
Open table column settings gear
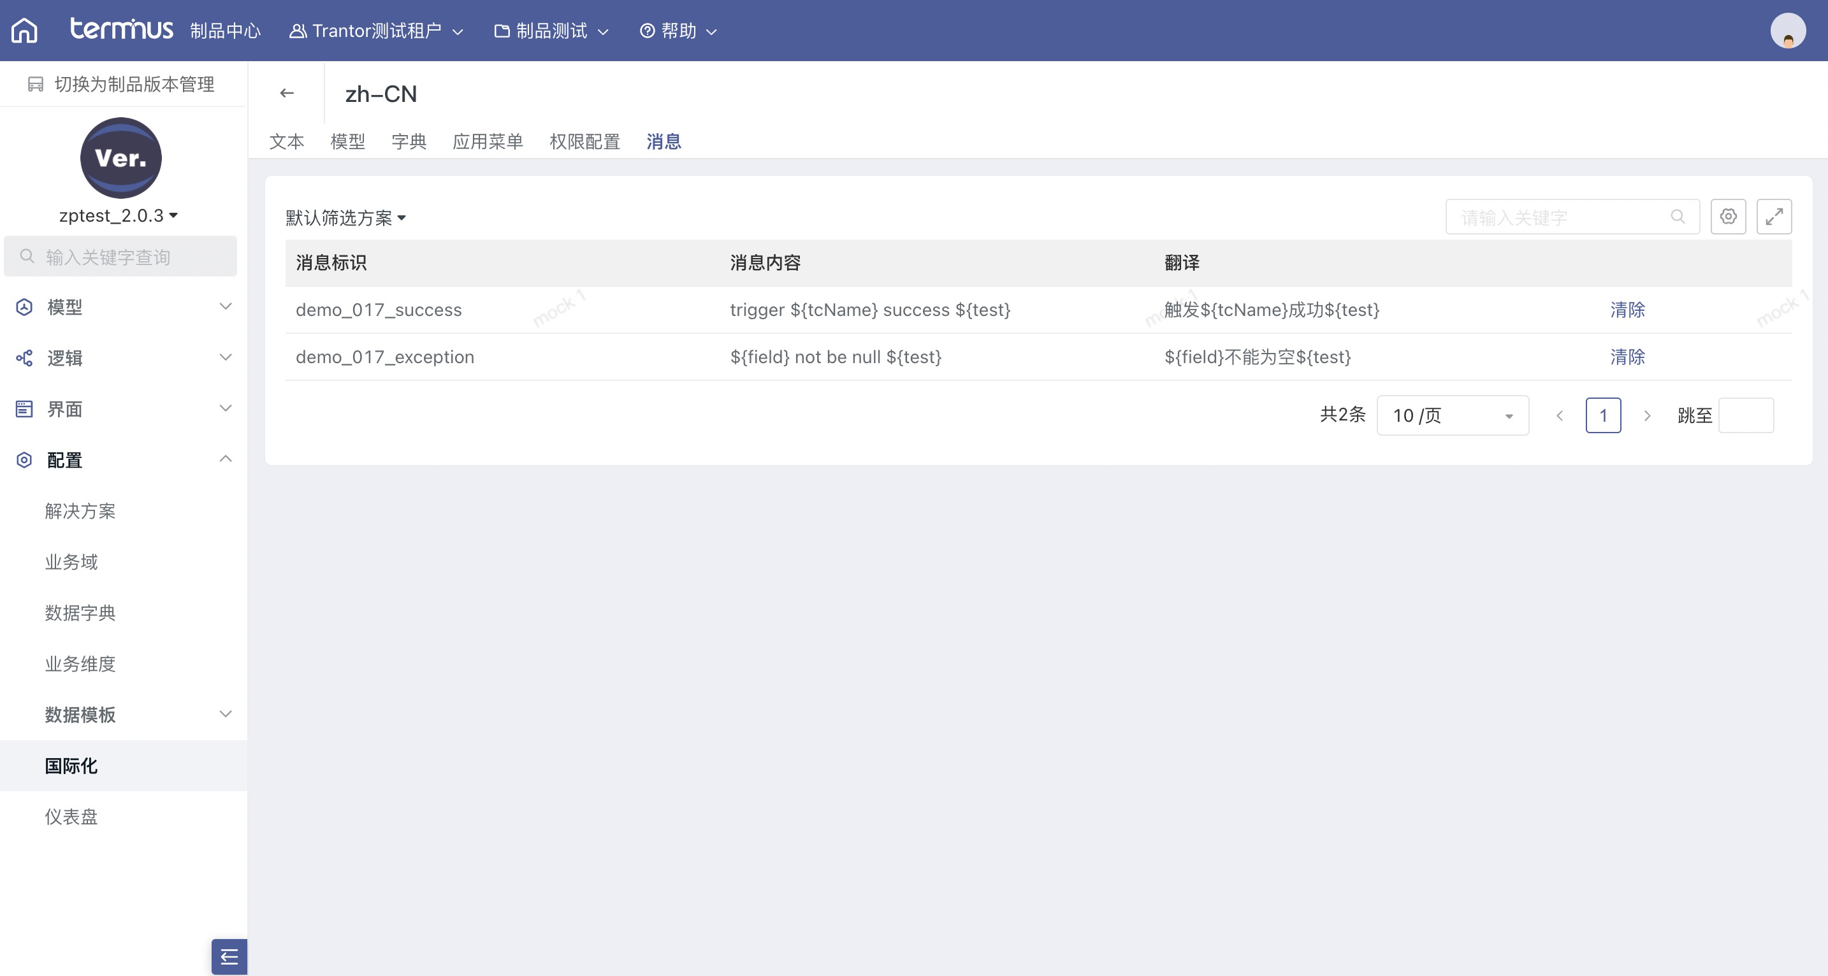[1728, 217]
